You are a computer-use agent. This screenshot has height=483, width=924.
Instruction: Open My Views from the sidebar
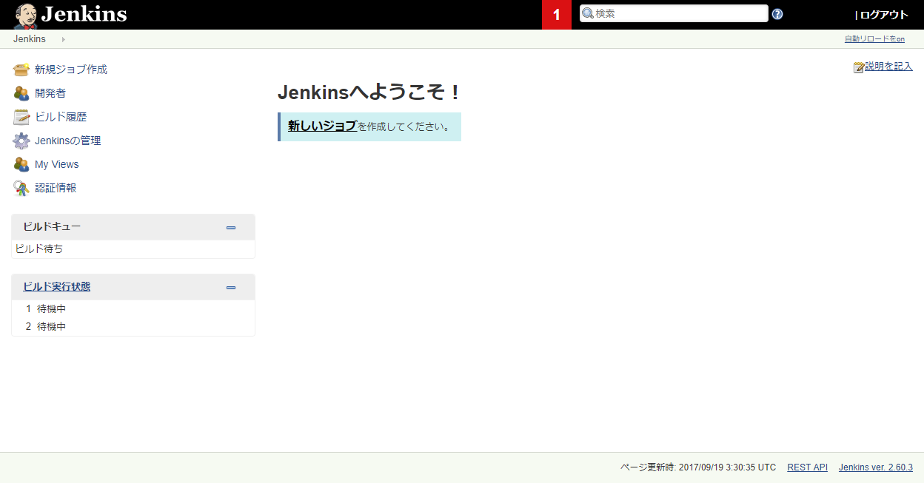[55, 163]
